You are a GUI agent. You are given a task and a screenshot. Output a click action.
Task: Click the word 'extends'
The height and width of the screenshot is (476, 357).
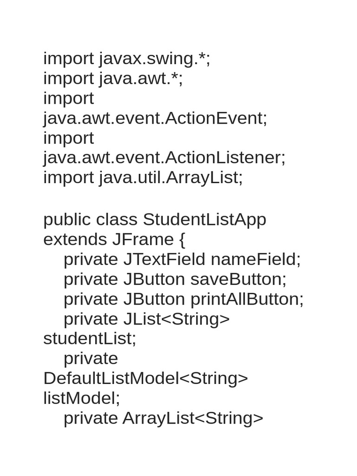coord(75,239)
